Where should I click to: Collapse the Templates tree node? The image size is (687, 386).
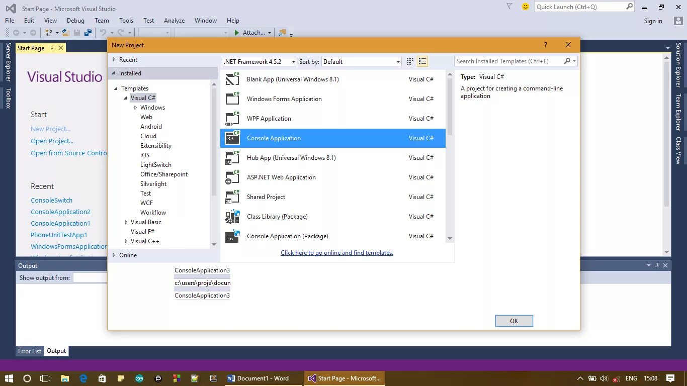pyautogui.click(x=116, y=88)
